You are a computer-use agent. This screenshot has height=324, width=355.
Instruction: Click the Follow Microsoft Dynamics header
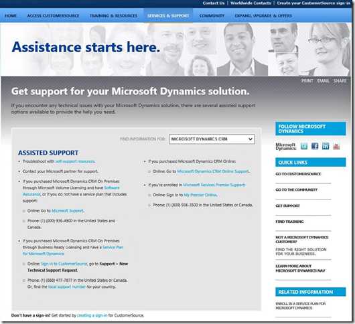tap(311, 129)
